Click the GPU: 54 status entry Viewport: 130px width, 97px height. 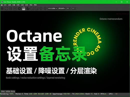tap(113, 94)
